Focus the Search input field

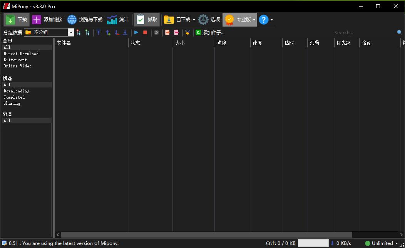pyautogui.click(x=364, y=33)
